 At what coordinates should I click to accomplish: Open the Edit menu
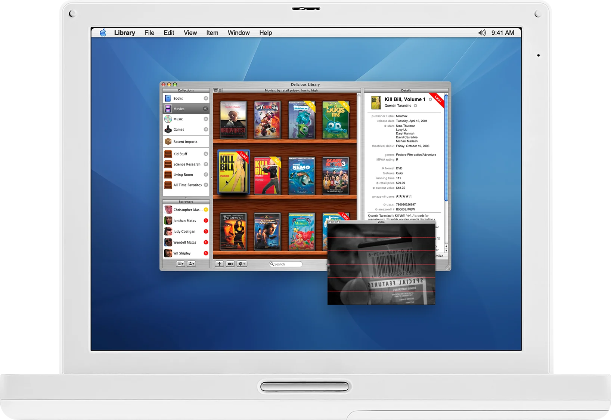pos(169,33)
